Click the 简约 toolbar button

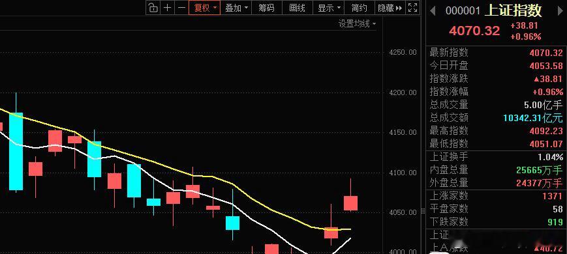(x=359, y=8)
